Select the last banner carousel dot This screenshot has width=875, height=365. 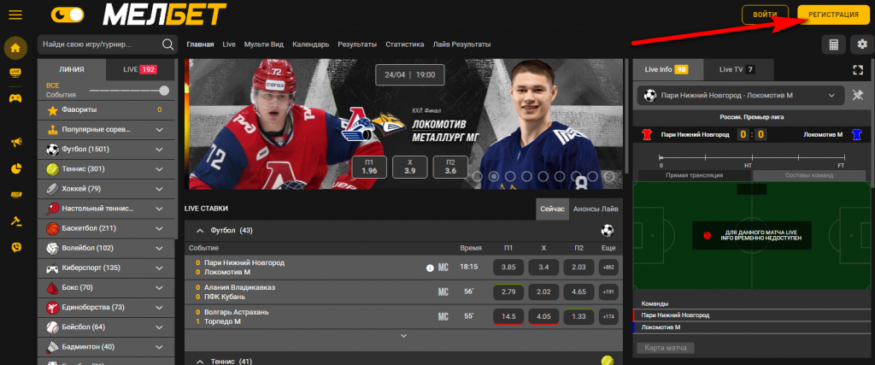tap(609, 177)
